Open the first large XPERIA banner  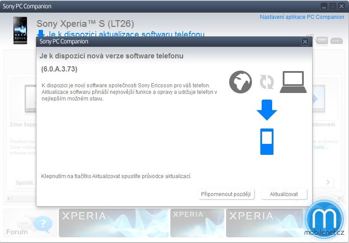pyautogui.click(x=114, y=223)
